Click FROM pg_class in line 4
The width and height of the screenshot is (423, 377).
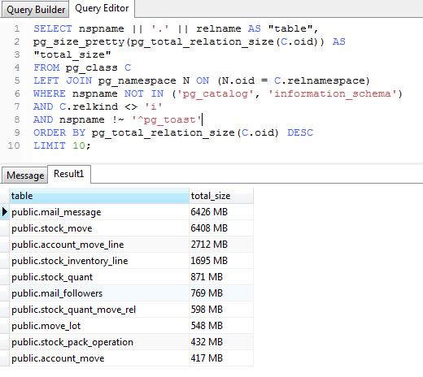click(x=76, y=67)
